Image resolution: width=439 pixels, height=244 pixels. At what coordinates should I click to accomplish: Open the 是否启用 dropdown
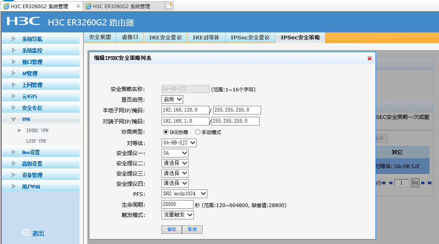[172, 100]
